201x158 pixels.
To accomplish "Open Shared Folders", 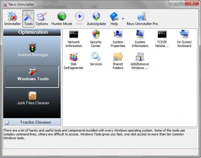I will pyautogui.click(x=118, y=61).
